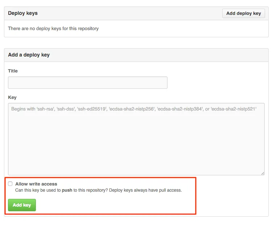Screen dimensions: 277x225
Task: Click the Add a deploy key heading
Action: [29, 55]
